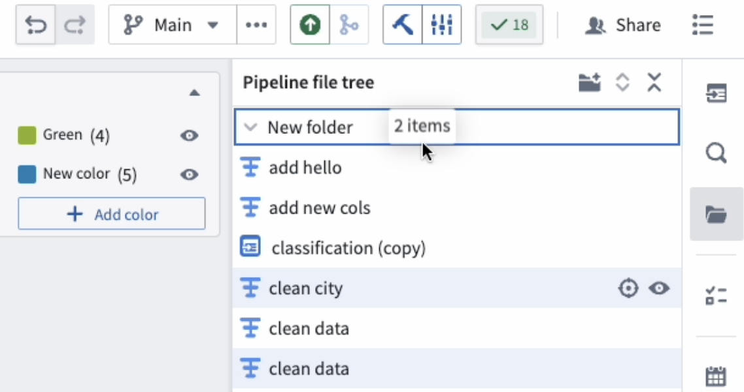Collapse the color legend panel arrow
This screenshot has height=392, width=744.
[x=194, y=93]
